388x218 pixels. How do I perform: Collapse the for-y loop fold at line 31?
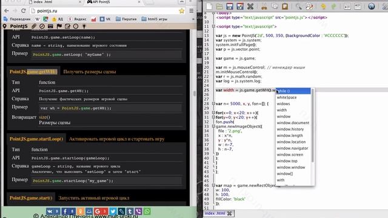pos(213,117)
